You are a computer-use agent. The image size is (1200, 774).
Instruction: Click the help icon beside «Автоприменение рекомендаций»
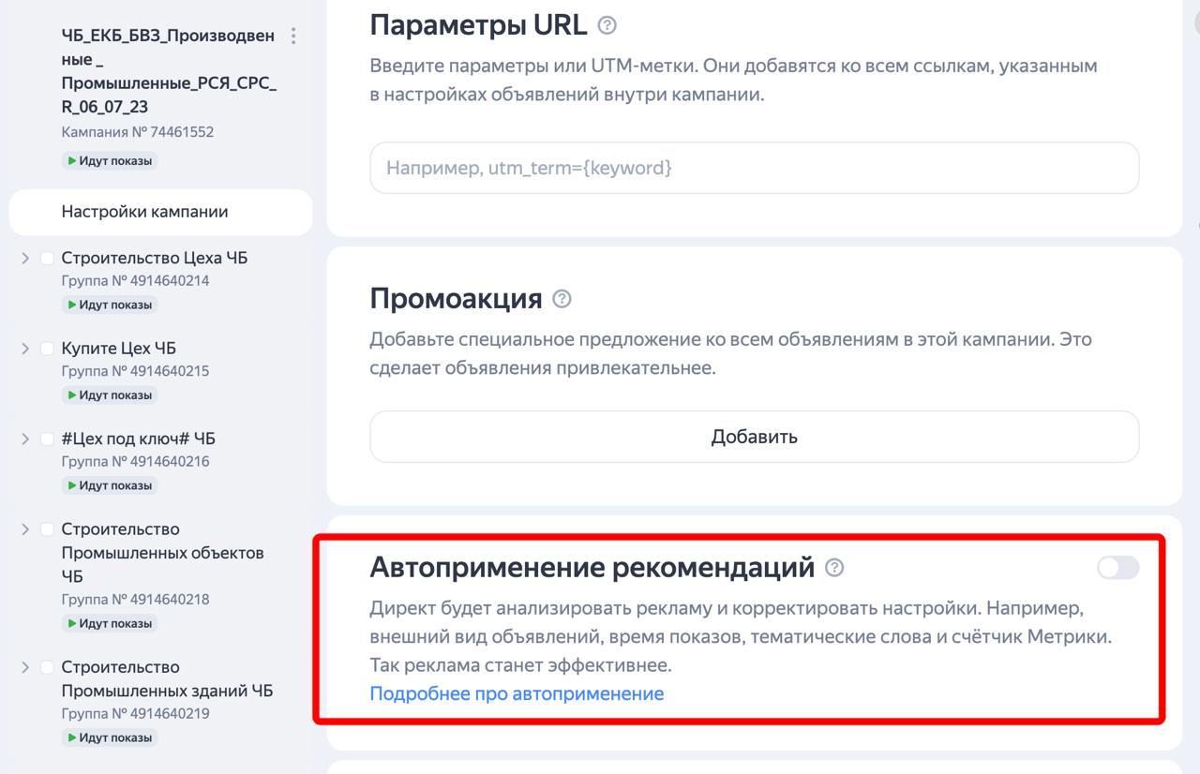click(x=834, y=567)
